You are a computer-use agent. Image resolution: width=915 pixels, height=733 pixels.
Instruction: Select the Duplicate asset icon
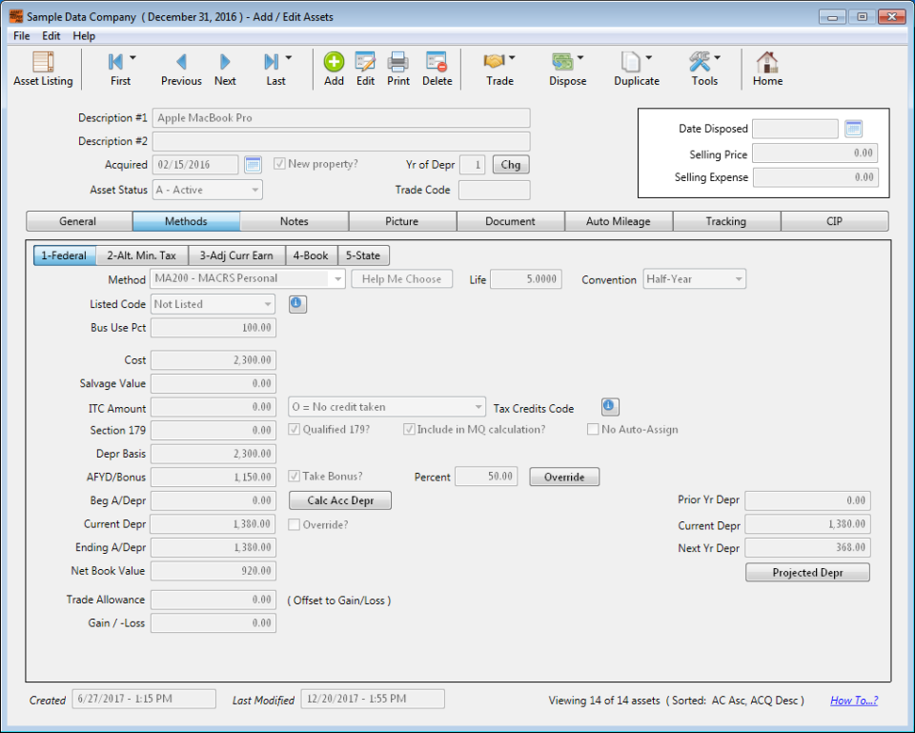[636, 69]
